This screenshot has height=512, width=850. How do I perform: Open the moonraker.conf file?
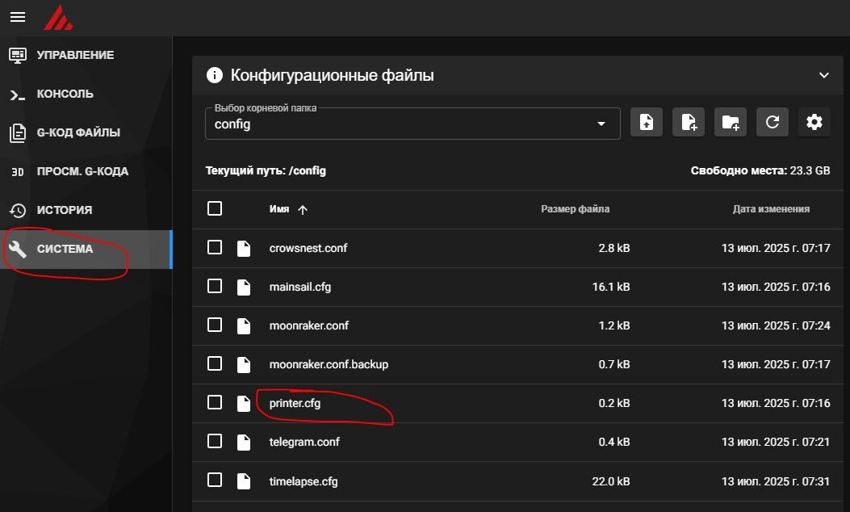click(308, 325)
